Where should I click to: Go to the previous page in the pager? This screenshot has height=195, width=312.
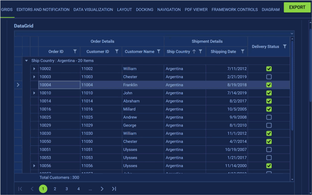point(32,189)
